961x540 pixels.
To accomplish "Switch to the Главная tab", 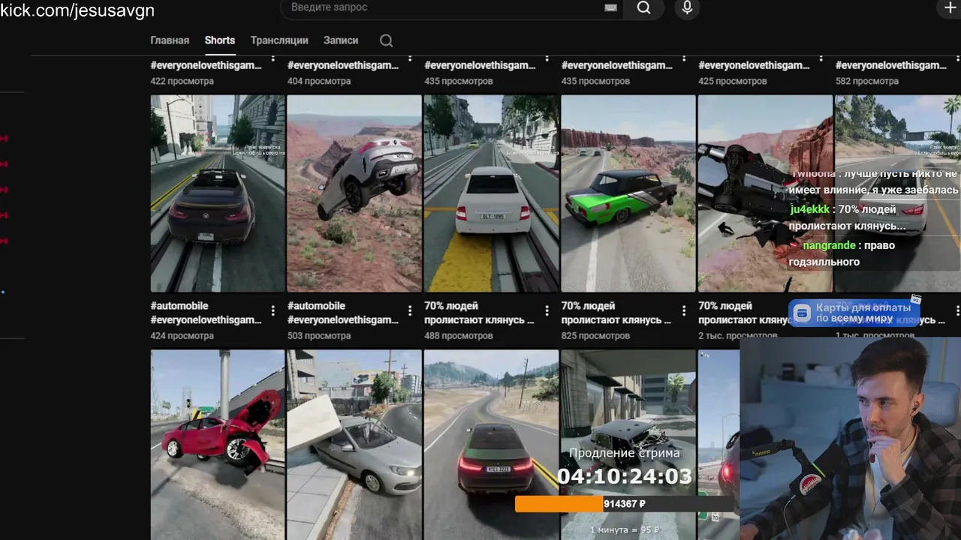I will pos(170,40).
